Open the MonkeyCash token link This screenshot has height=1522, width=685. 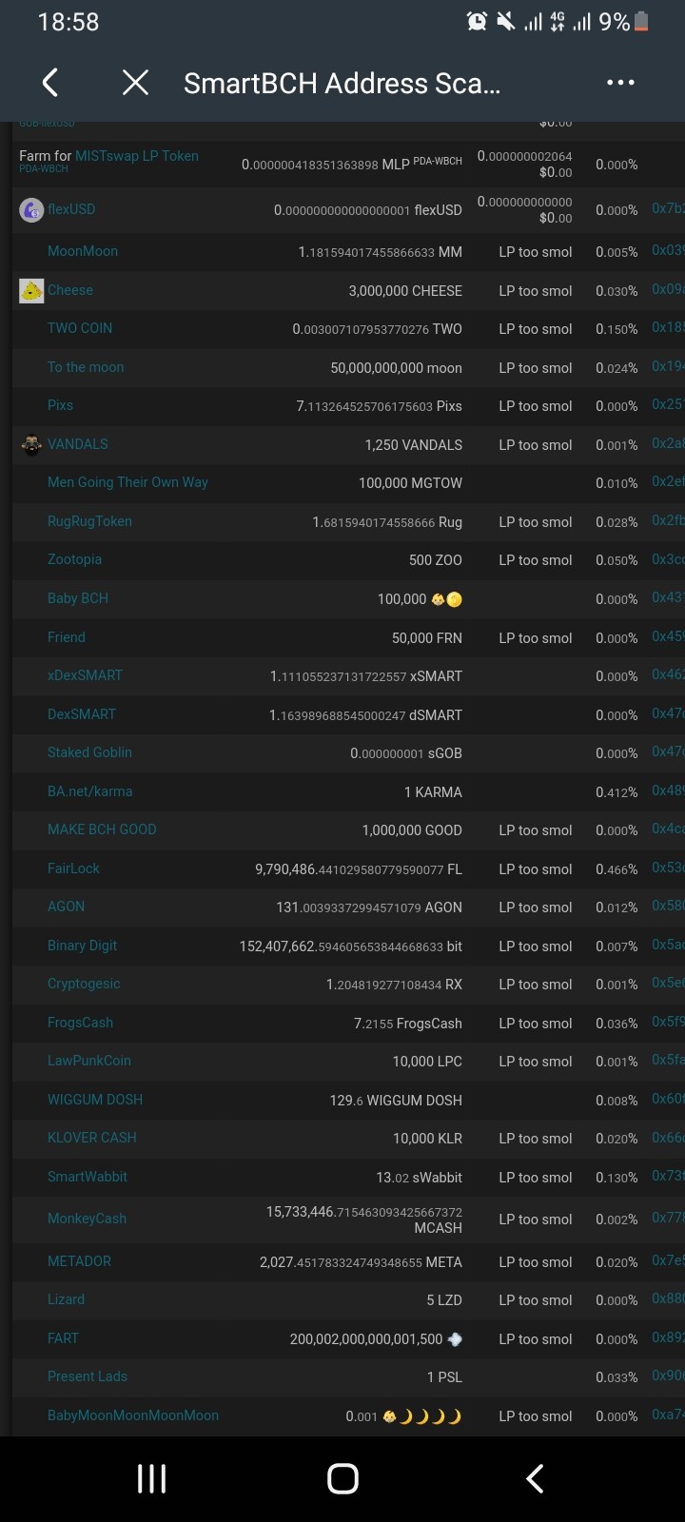point(87,1219)
